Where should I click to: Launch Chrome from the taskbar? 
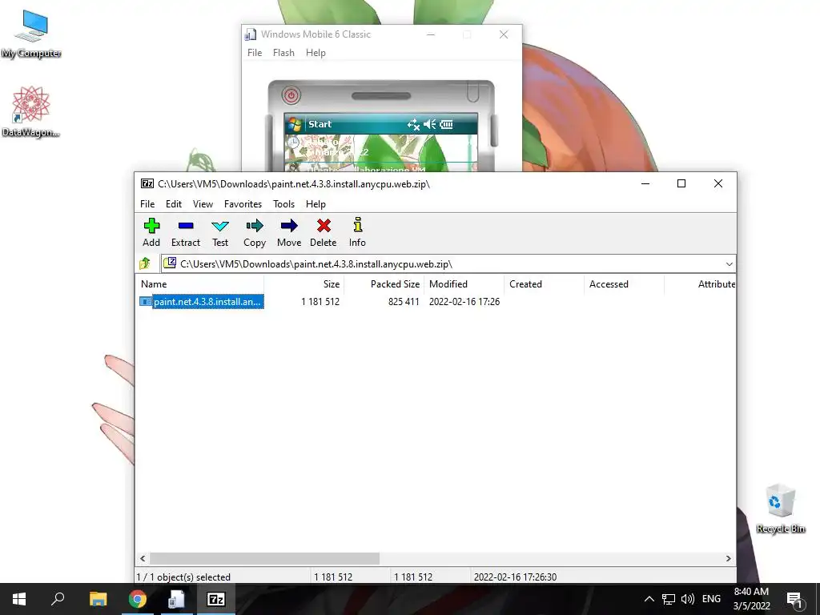point(138,599)
